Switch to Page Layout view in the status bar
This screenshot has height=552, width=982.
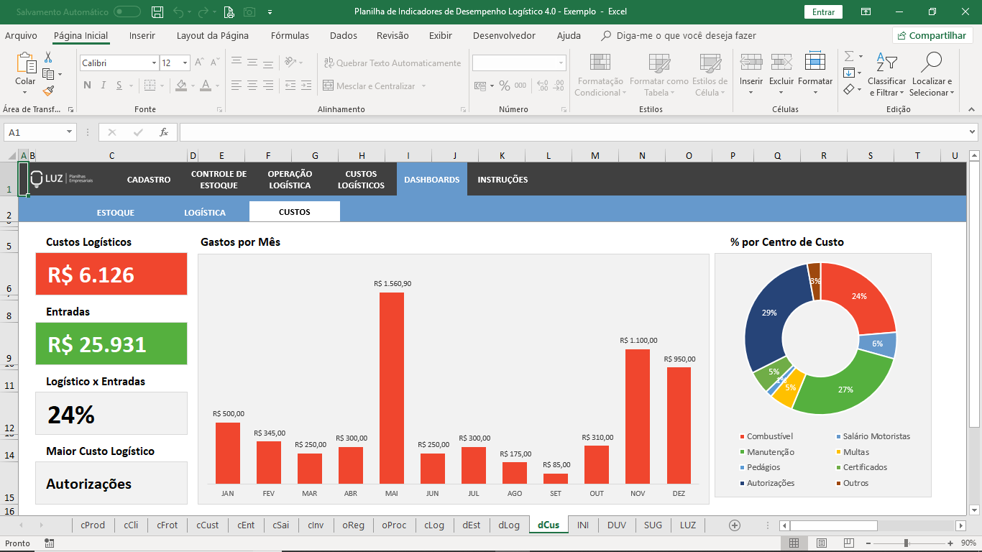click(821, 543)
